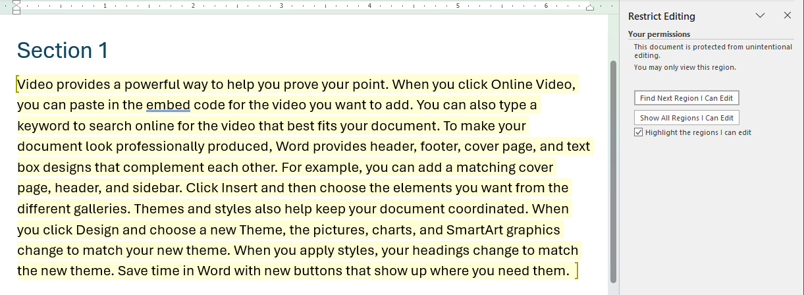Click Show All Regions I Can Edit
The image size is (804, 295).
click(687, 118)
